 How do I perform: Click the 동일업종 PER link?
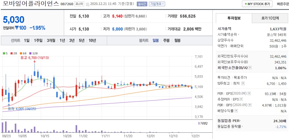[228, 121]
